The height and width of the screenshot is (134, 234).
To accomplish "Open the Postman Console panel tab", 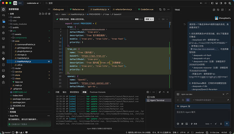I will click(98, 92).
